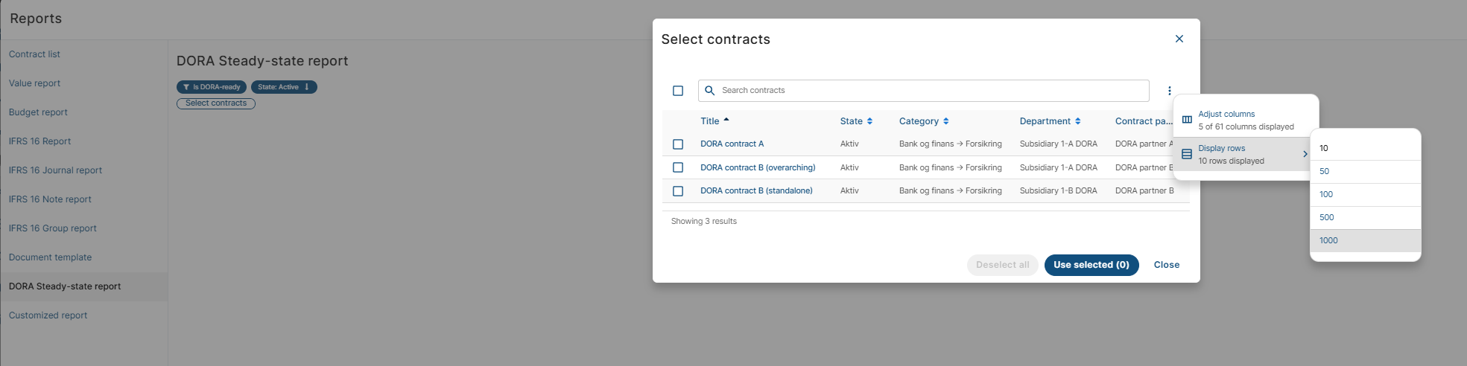Screen dimensions: 1467x366
Task: Open IFRS 16 Journal report in sidebar
Action: (55, 170)
